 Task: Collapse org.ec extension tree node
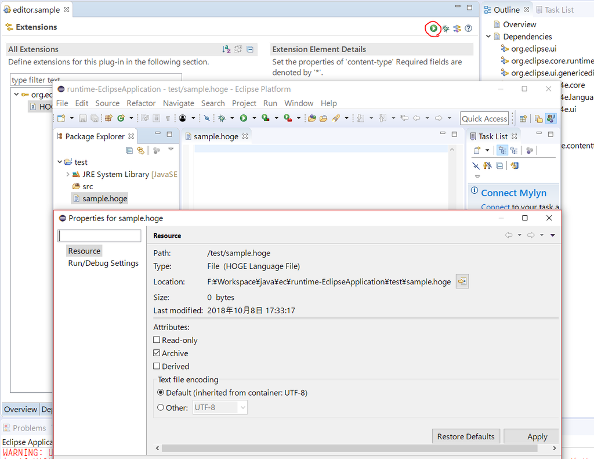coord(16,94)
